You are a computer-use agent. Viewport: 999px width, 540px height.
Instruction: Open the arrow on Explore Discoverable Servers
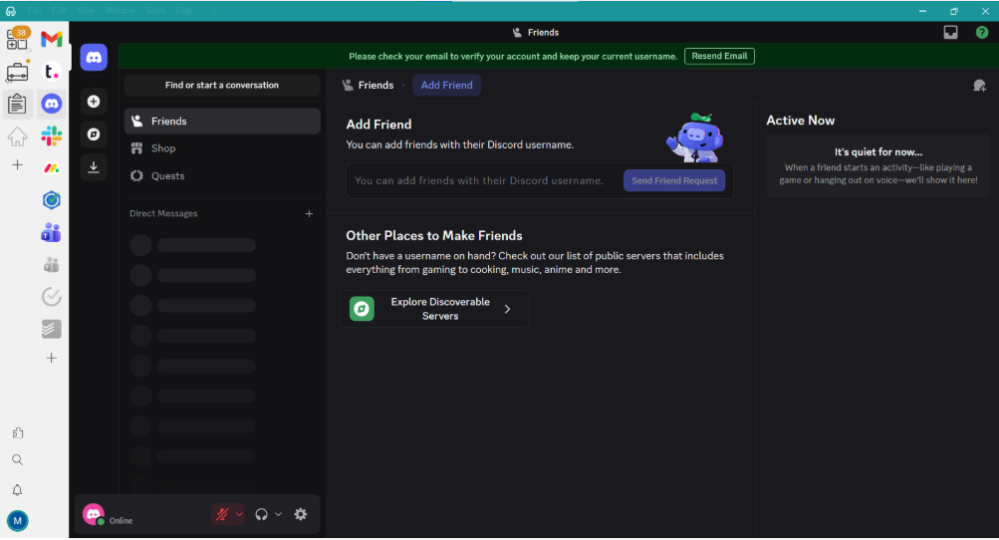507,309
